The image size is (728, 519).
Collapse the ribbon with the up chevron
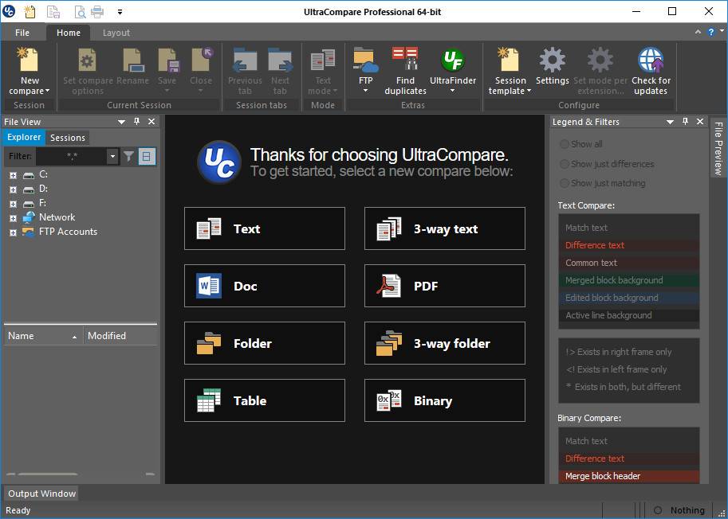click(698, 32)
